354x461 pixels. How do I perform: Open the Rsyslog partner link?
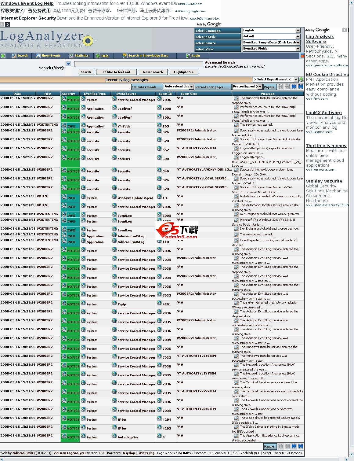pyautogui.click(x=129, y=453)
